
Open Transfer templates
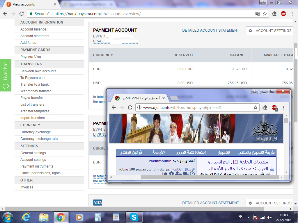(35, 111)
